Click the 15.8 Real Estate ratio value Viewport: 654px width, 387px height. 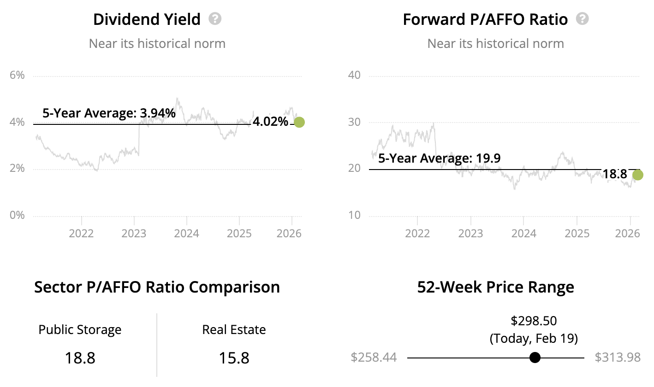[234, 358]
